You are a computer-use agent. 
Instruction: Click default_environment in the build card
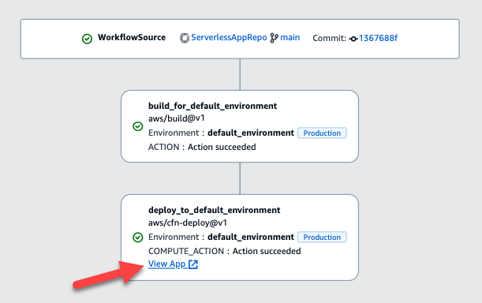click(251, 133)
